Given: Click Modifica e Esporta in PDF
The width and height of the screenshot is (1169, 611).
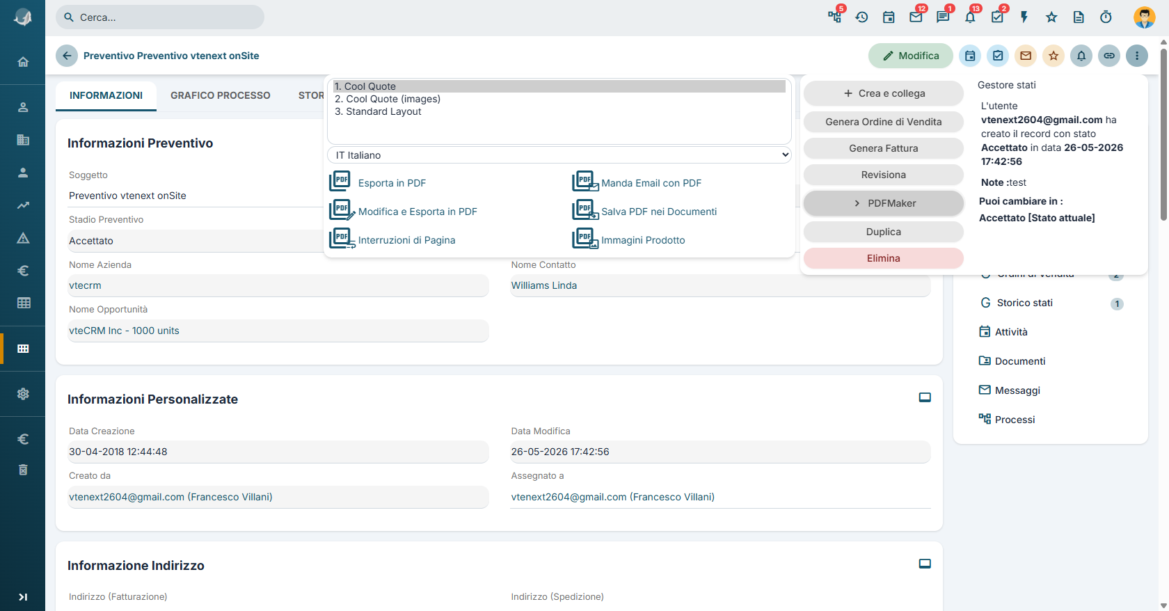Looking at the screenshot, I should [x=417, y=212].
